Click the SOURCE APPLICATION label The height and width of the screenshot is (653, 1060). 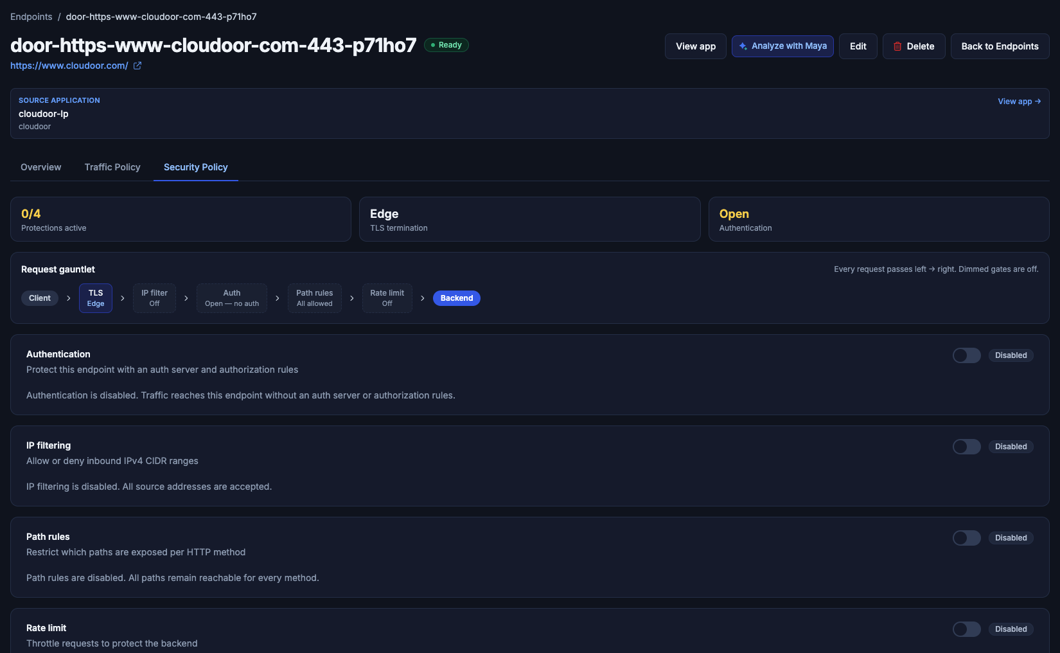59,100
